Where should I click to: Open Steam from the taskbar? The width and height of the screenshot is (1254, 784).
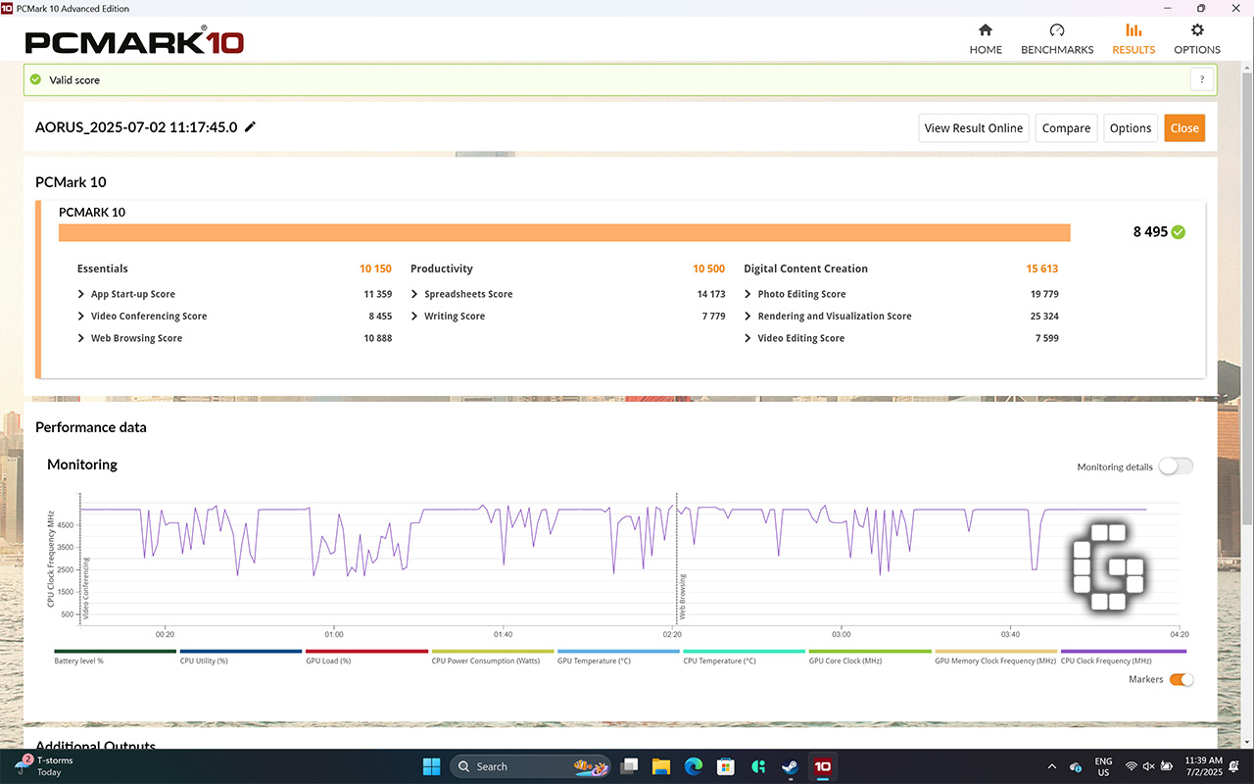[790, 766]
